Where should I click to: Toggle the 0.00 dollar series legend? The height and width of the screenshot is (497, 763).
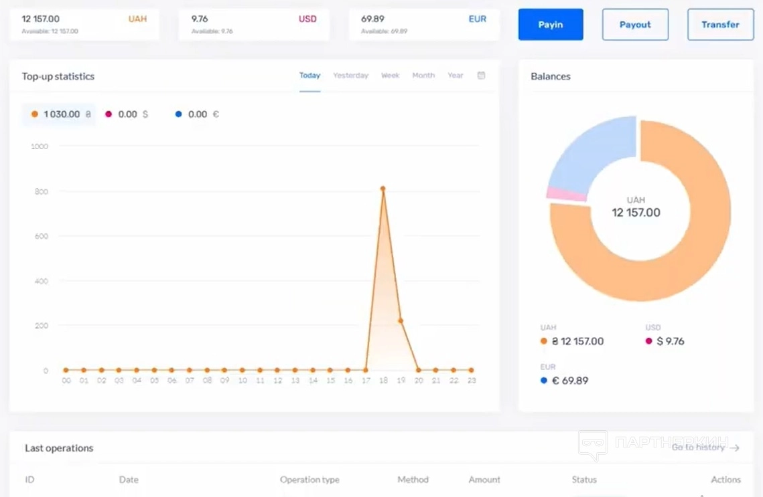[x=127, y=114]
